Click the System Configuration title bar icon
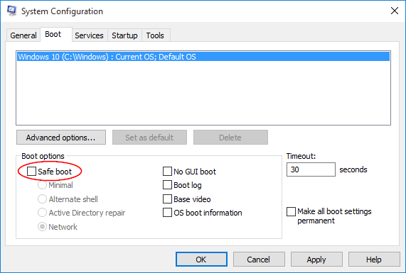406x273 pixels. pyautogui.click(x=12, y=11)
